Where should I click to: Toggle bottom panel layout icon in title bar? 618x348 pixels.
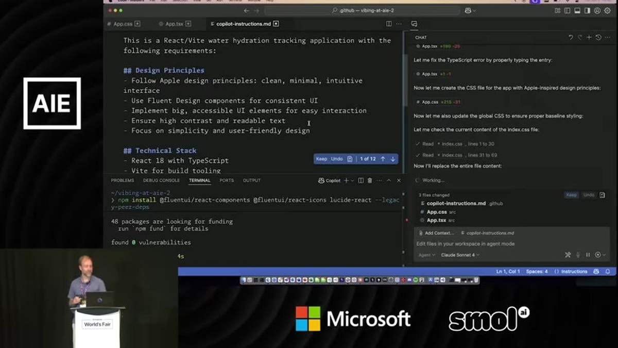577,10
